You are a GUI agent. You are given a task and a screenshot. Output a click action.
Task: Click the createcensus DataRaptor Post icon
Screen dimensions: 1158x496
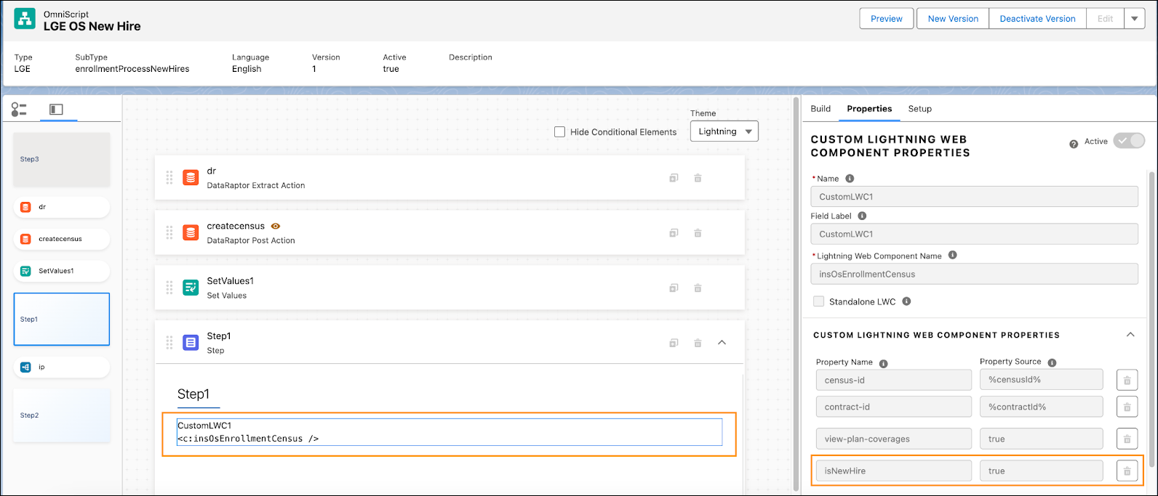[191, 233]
